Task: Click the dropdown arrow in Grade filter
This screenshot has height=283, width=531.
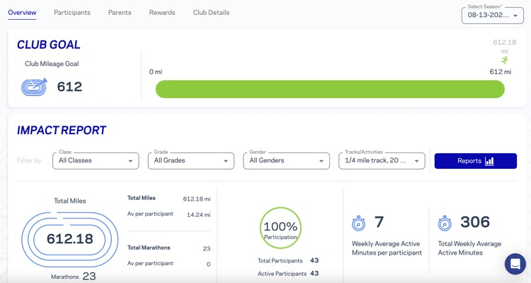Action: 226,161
